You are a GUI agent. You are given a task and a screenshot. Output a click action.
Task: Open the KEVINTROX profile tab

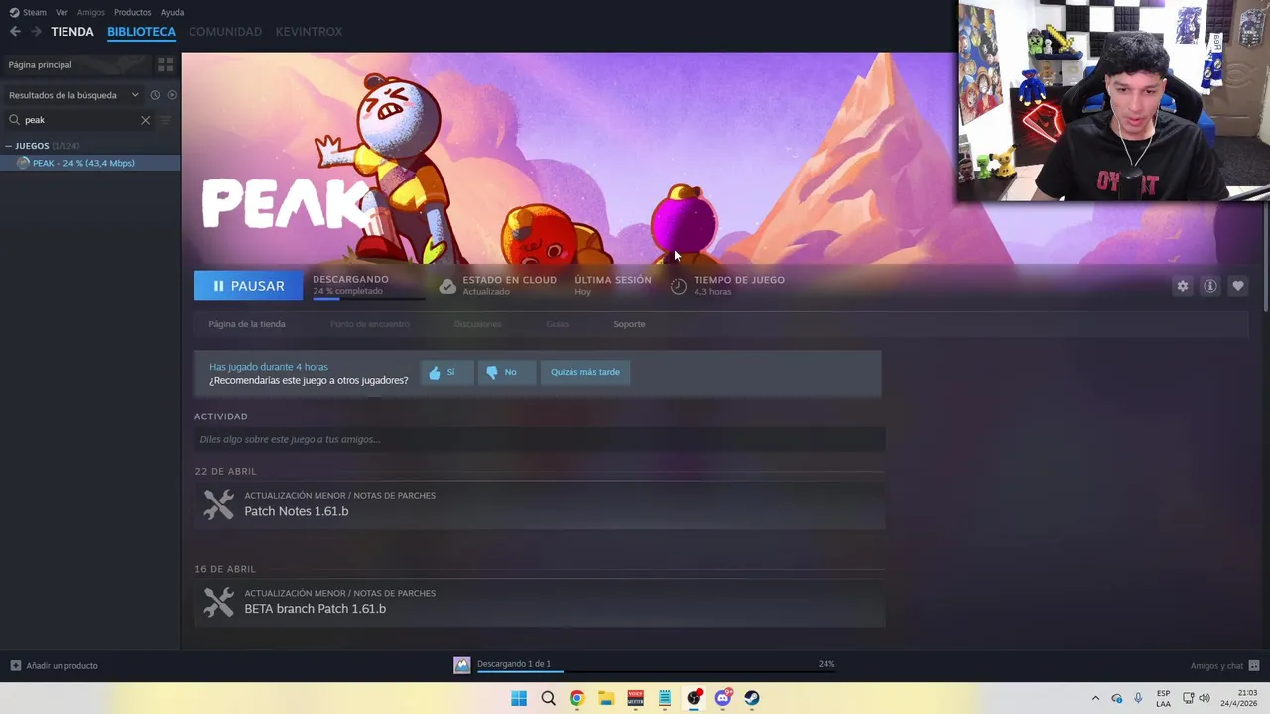pyautogui.click(x=309, y=32)
